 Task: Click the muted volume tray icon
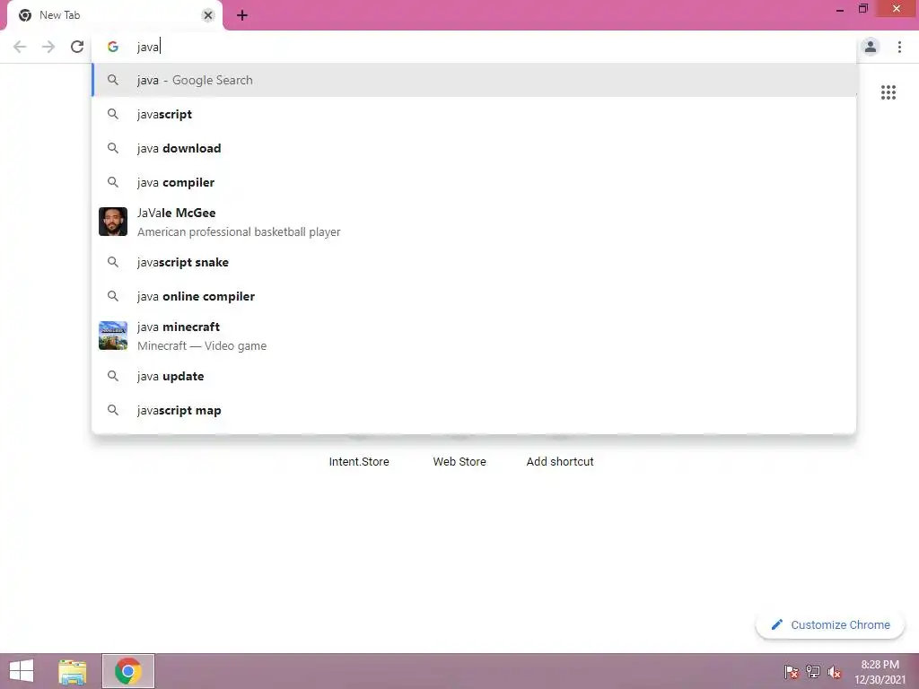[835, 672]
